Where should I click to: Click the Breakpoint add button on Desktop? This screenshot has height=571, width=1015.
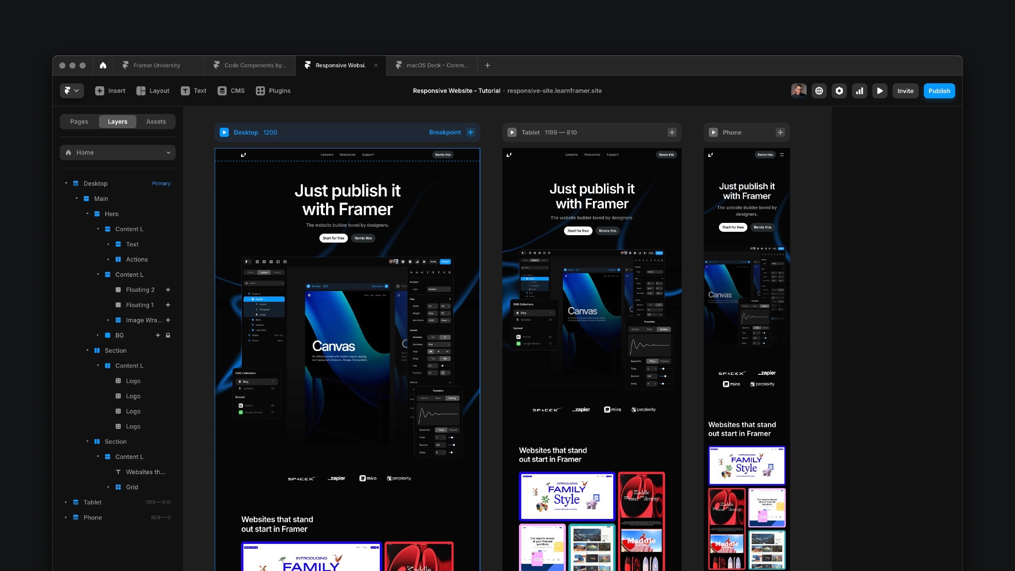pyautogui.click(x=472, y=132)
